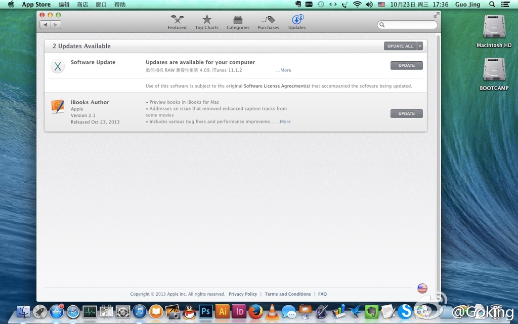Viewport: 518px width, 324px height.
Task: Open the input source flag menu
Action: click(x=381, y=4)
